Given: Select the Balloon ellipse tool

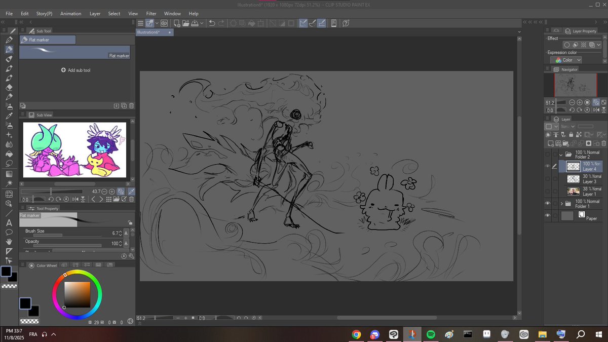Looking at the screenshot, I should 9,232.
